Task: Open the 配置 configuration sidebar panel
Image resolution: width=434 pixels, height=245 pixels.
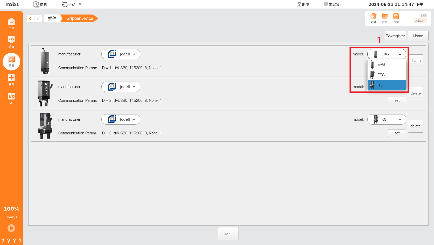Action: click(x=11, y=62)
